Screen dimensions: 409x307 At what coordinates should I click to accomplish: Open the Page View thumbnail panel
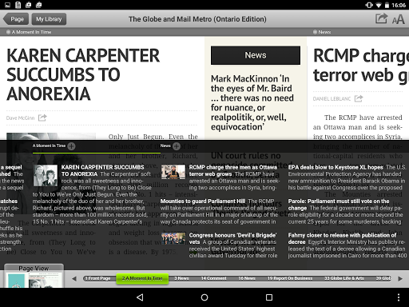[x=34, y=276]
